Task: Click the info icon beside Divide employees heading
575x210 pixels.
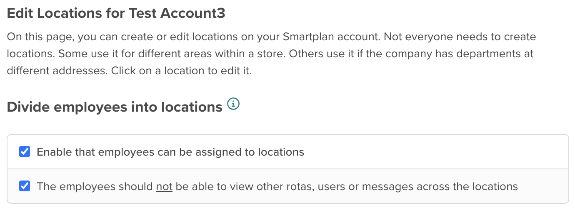Action: click(x=233, y=104)
